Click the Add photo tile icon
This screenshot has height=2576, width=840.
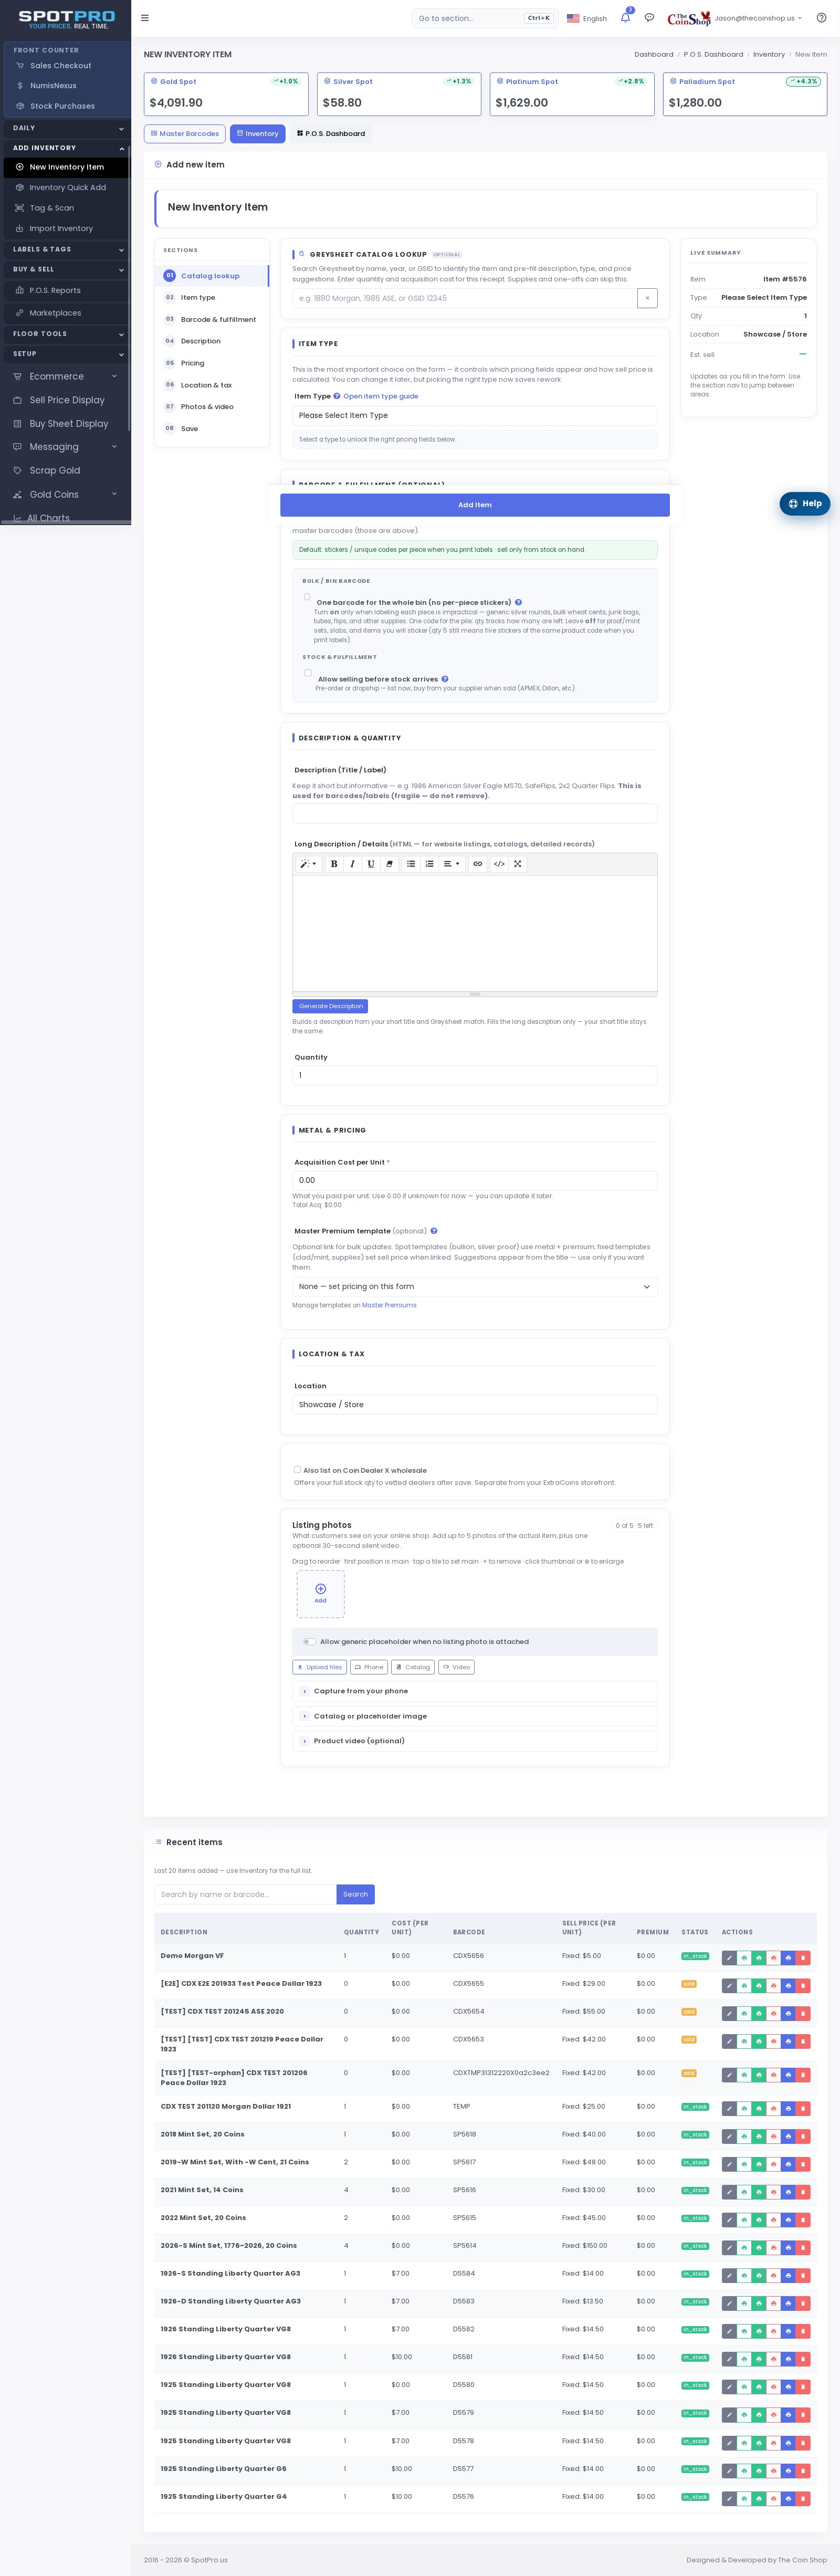[320, 1594]
